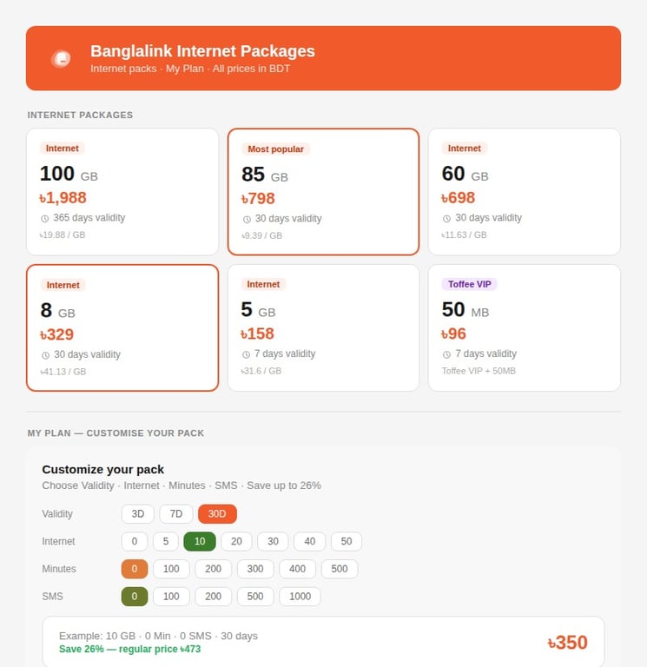
Task: Select 10 GB in Internet row
Action: (200, 542)
